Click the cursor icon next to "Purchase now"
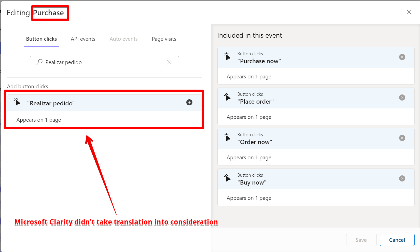Screen dimensions: 420x252 point(228,57)
